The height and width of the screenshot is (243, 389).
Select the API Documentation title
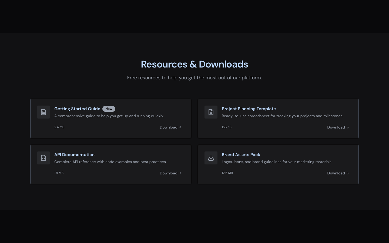(74, 155)
